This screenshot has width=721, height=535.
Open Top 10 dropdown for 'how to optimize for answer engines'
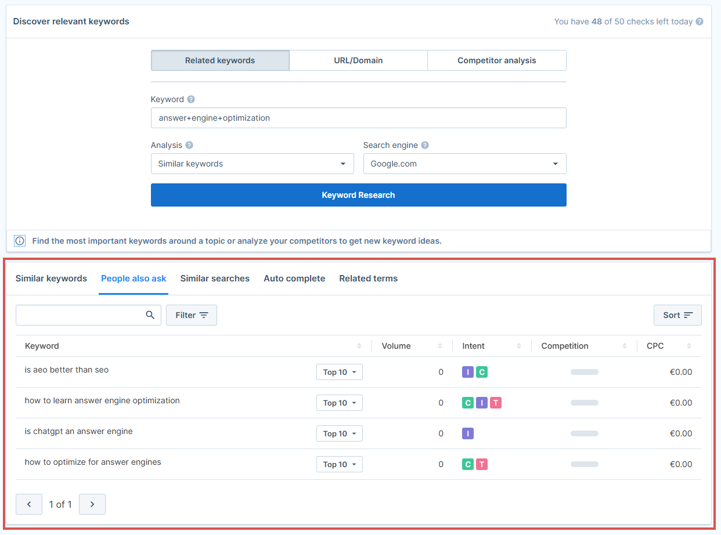[x=340, y=464]
